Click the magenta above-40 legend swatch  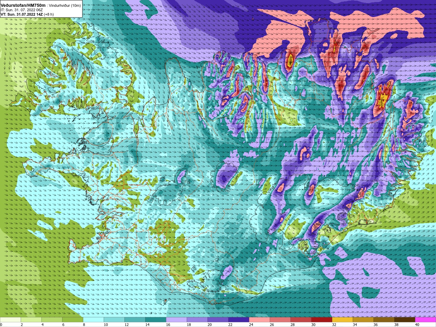426,320
